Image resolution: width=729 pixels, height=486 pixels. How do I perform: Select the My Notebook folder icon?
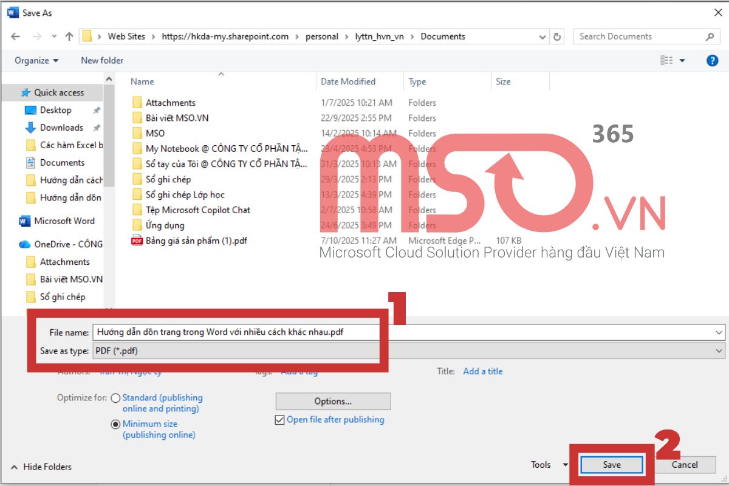pyautogui.click(x=137, y=148)
